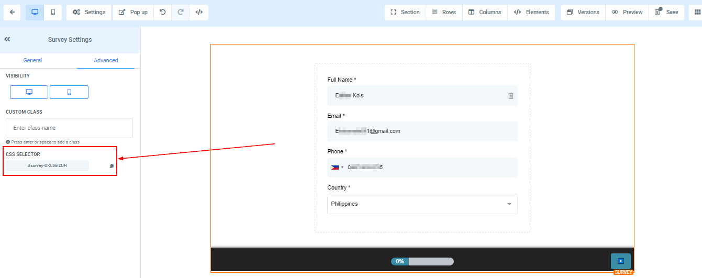
Task: Toggle desktop visibility for survey
Action: point(29,92)
